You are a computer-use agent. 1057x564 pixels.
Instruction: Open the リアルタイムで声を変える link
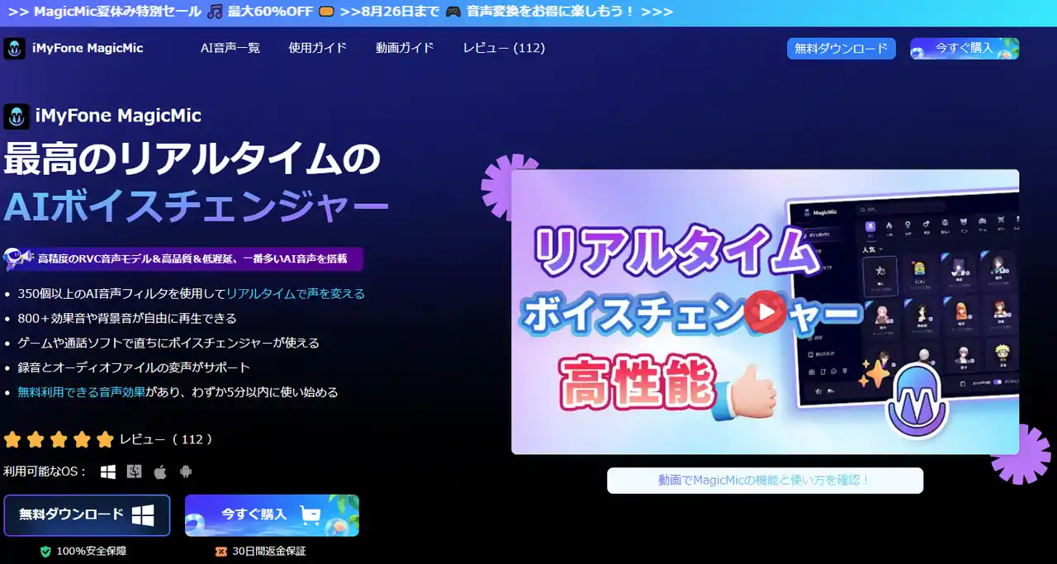(x=296, y=293)
